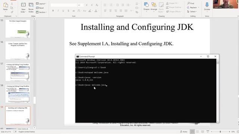Image resolution: width=239 pixels, height=134 pixels.
Task: Select slide 57 Notepad thumbnail
Action: [18, 72]
